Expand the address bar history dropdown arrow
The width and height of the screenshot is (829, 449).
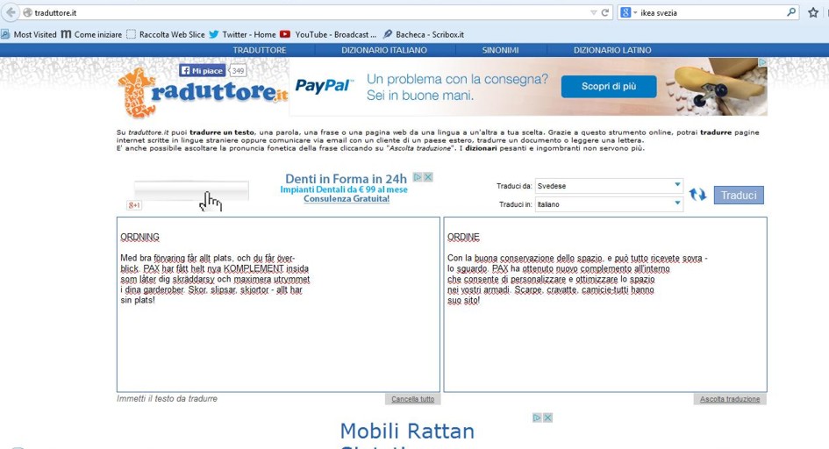click(594, 12)
